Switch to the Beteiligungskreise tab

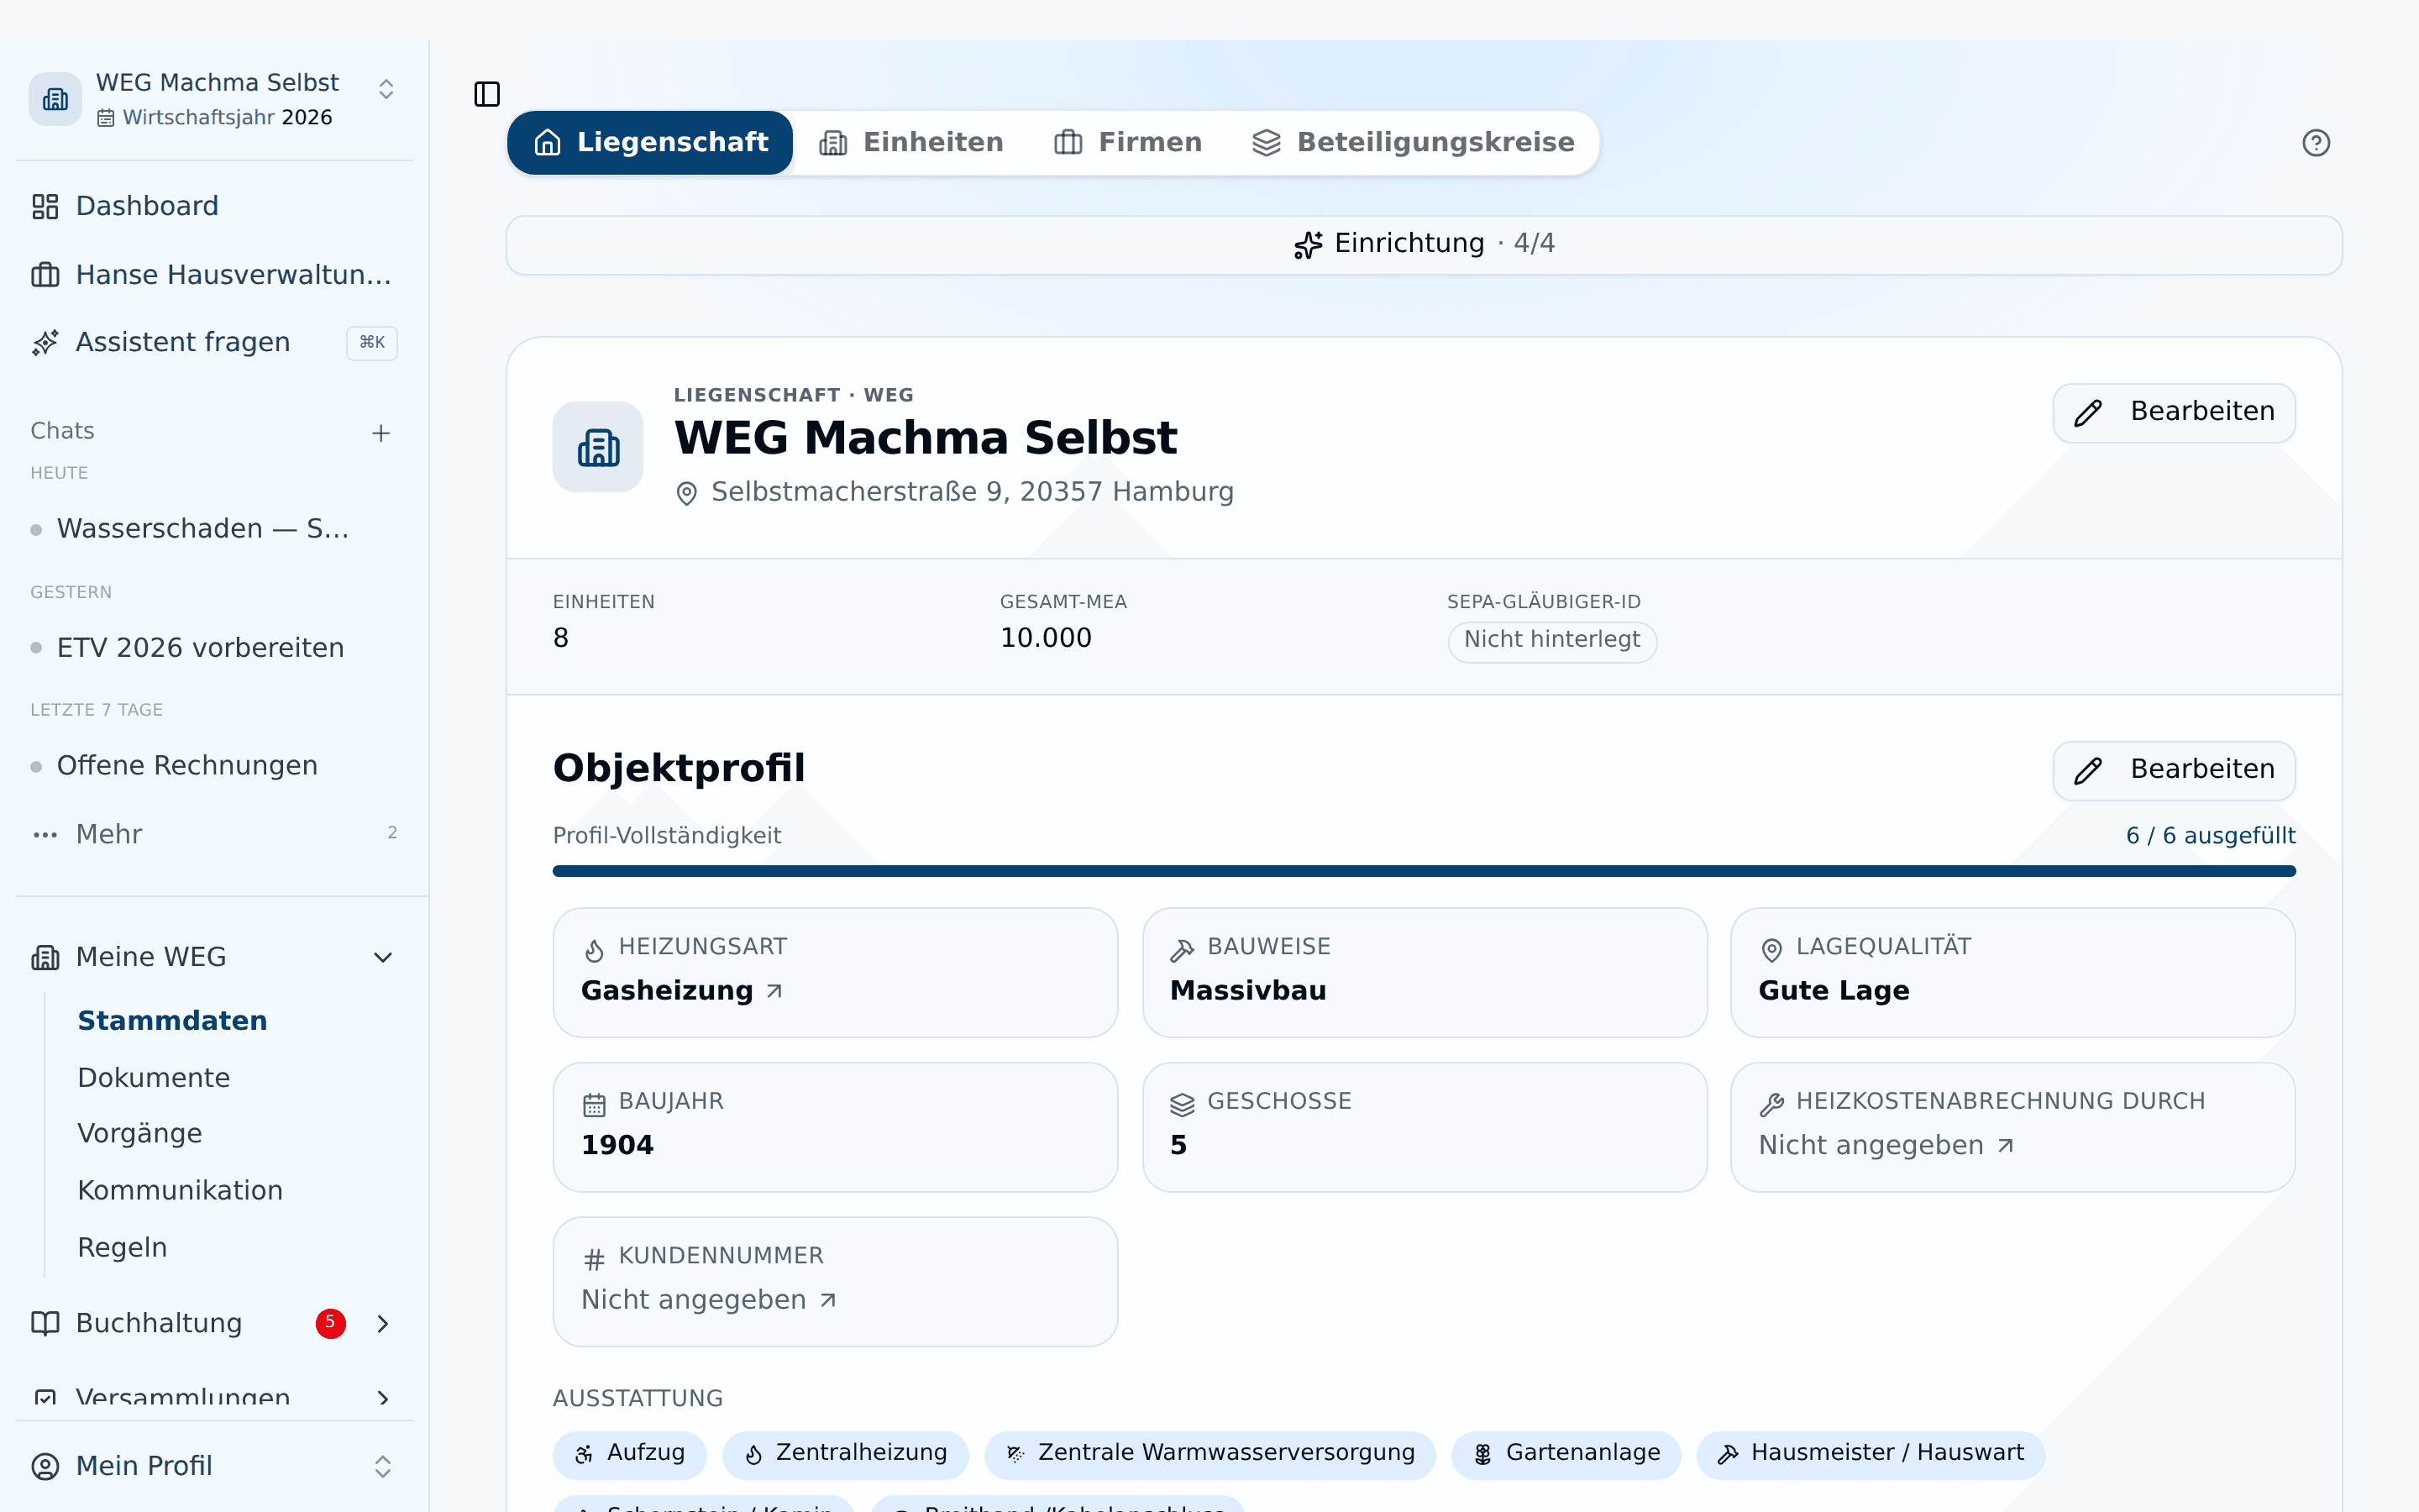coord(1413,143)
